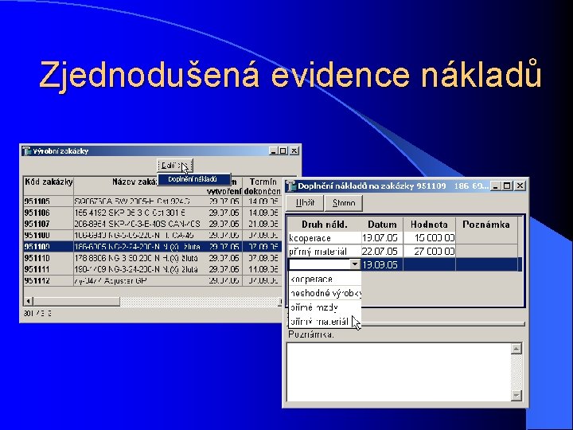Select the highlighted order row 951109
The height and width of the screenshot is (430, 573).
tap(152, 246)
